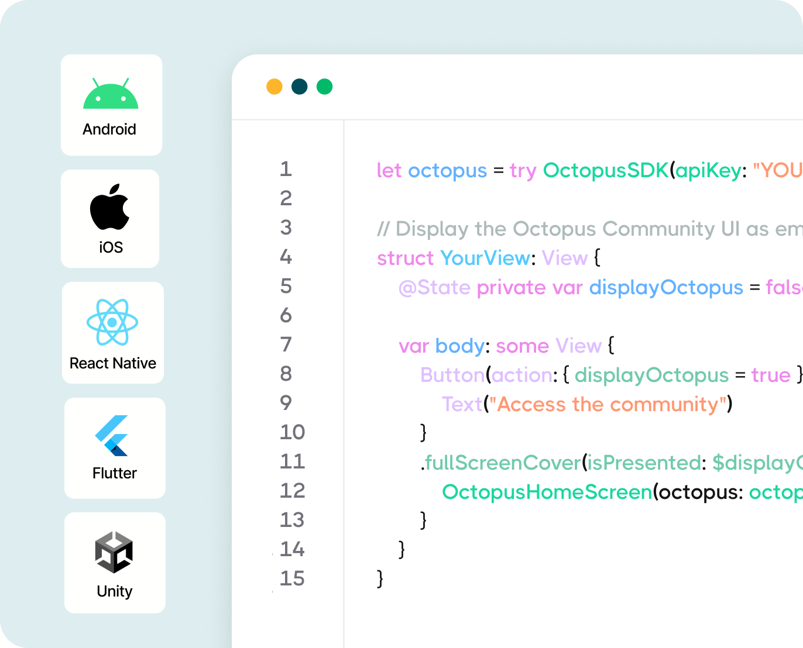This screenshot has height=648, width=803.
Task: Click line number 12 in gutter
Action: tap(292, 491)
